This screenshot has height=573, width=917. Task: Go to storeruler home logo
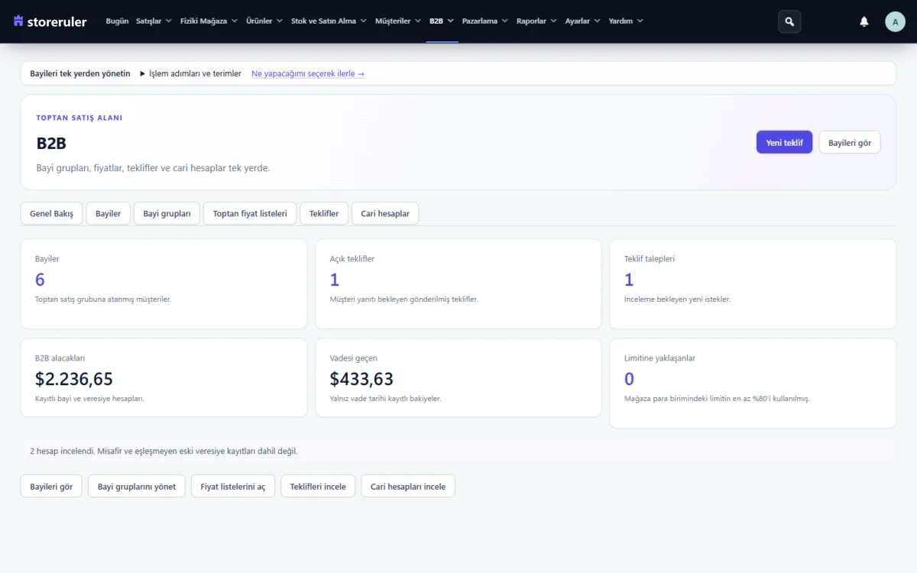(x=50, y=21)
